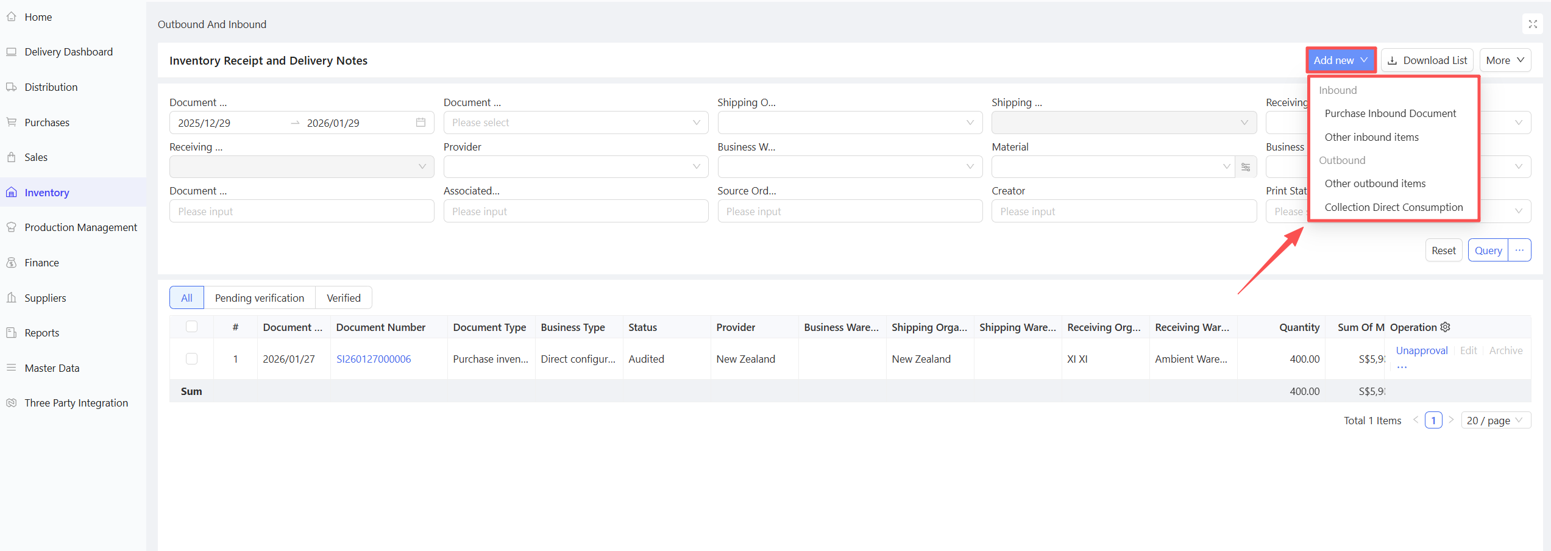Click the Inventory sidebar icon

click(12, 193)
